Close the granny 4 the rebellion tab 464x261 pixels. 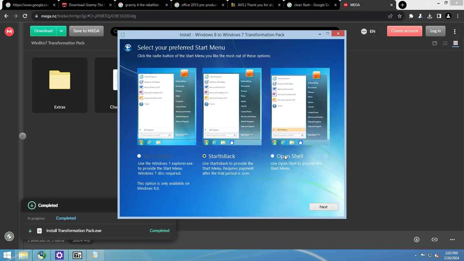point(166,5)
